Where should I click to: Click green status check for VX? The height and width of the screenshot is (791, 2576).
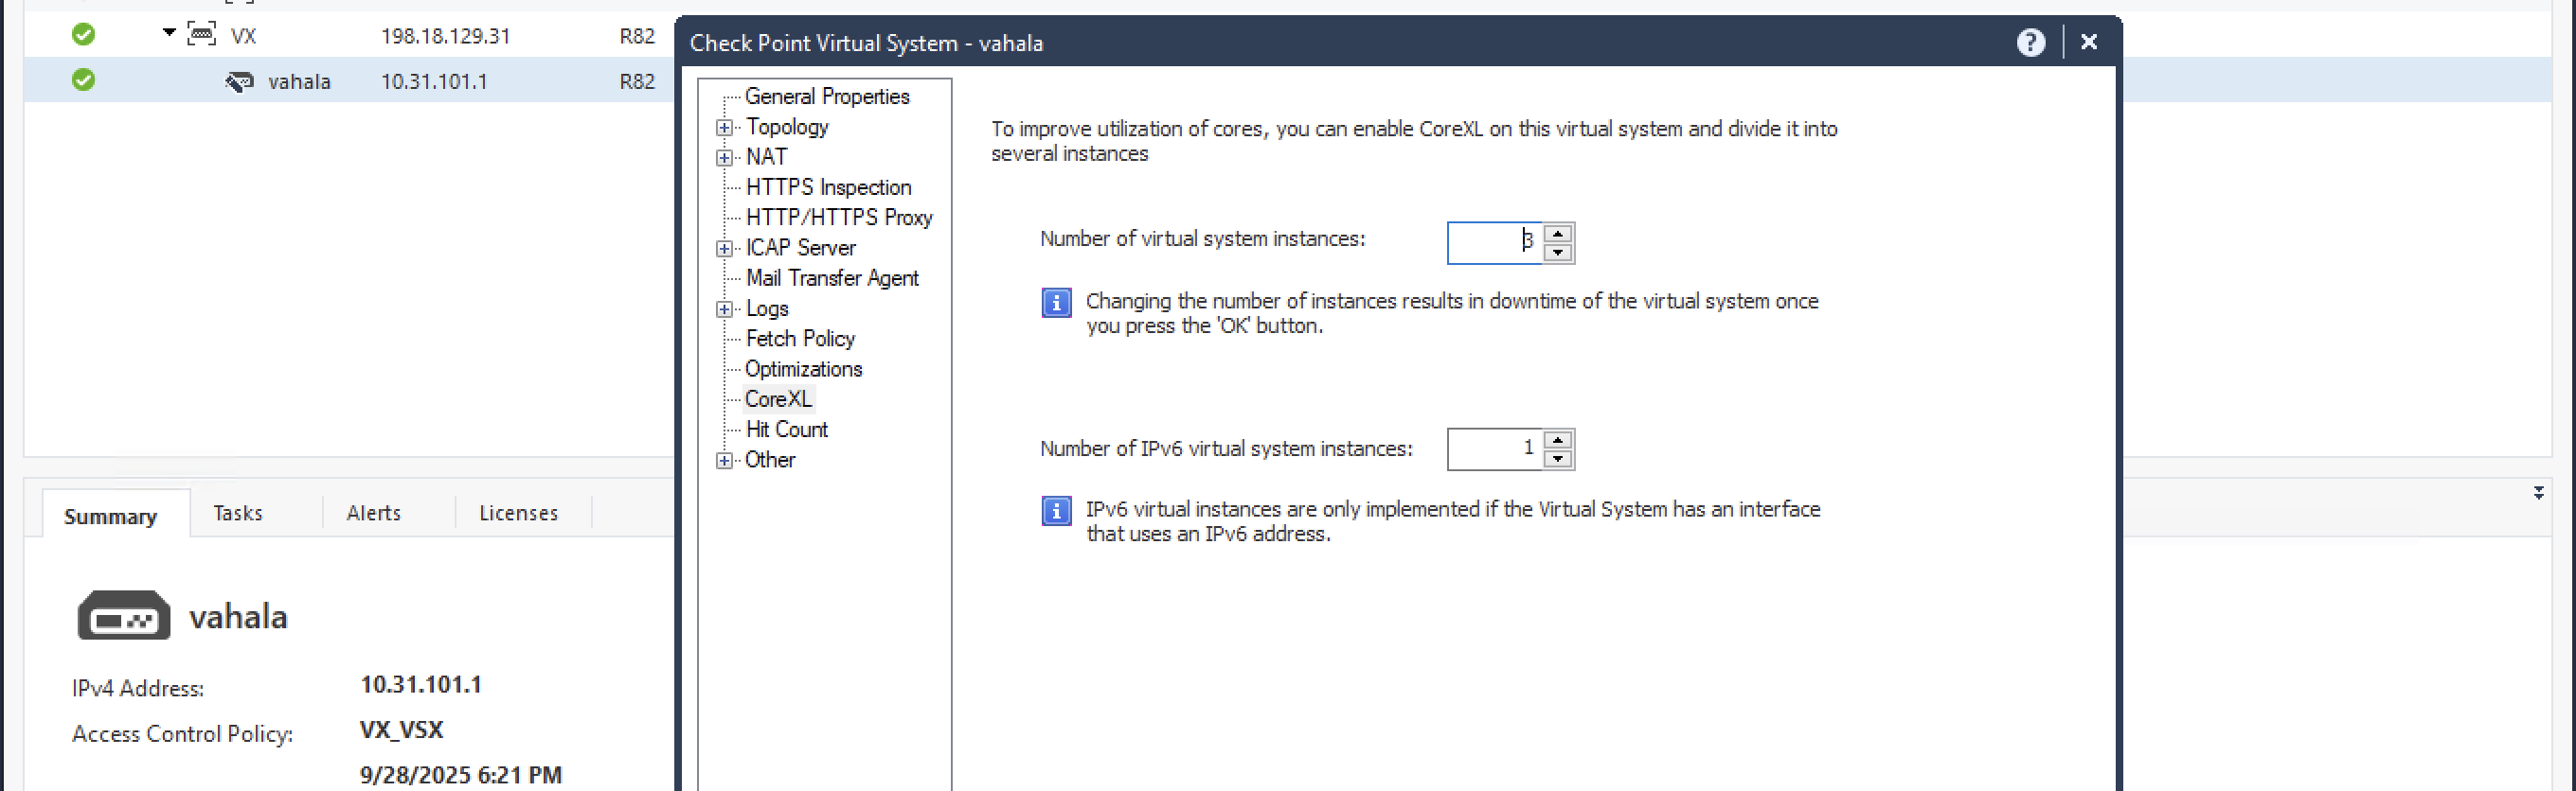pos(84,36)
